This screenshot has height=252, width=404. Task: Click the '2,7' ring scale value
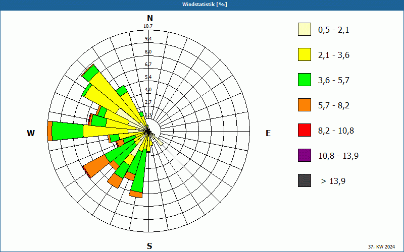pyautogui.click(x=148, y=102)
